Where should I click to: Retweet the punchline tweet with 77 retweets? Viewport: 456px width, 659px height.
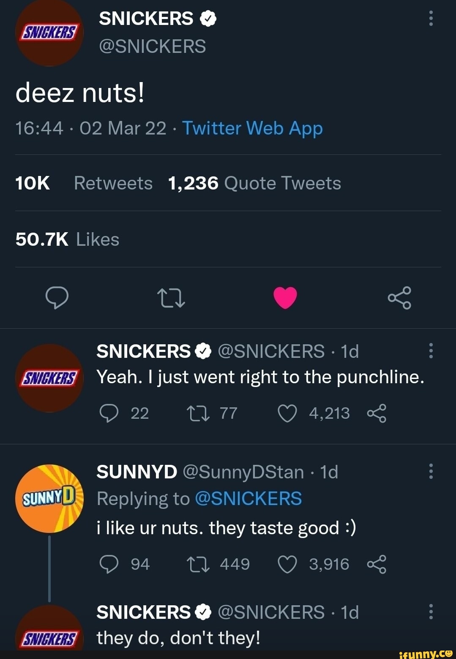198,413
